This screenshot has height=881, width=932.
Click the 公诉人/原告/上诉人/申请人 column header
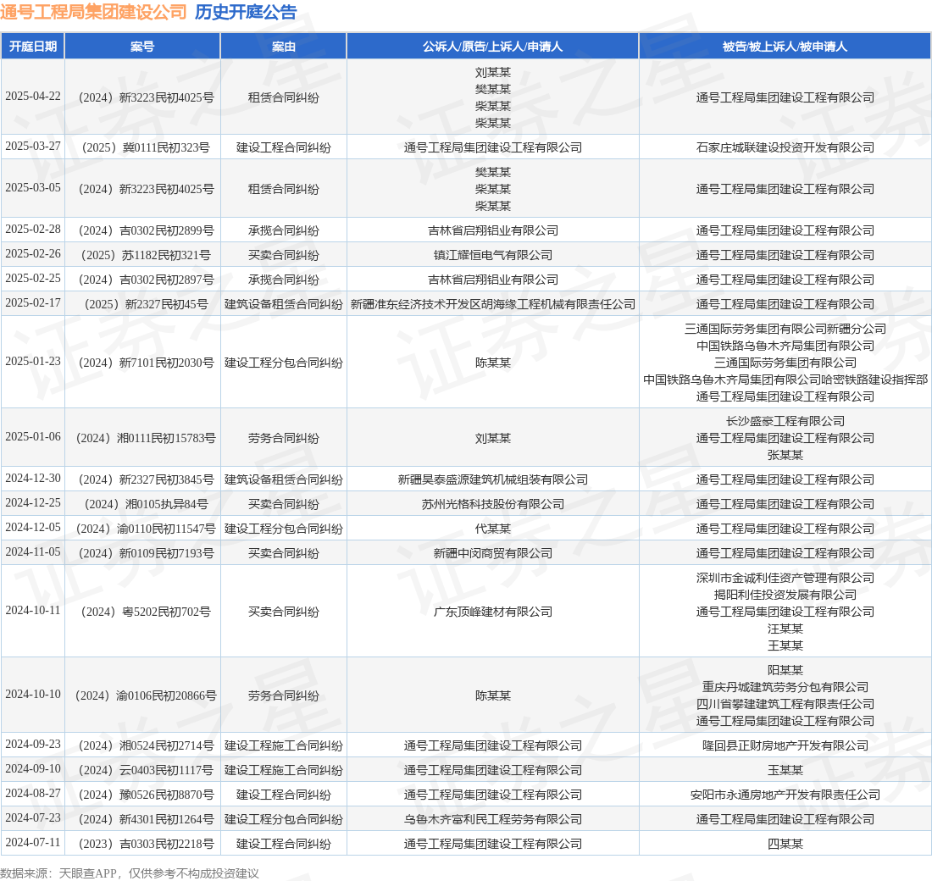[x=493, y=47]
